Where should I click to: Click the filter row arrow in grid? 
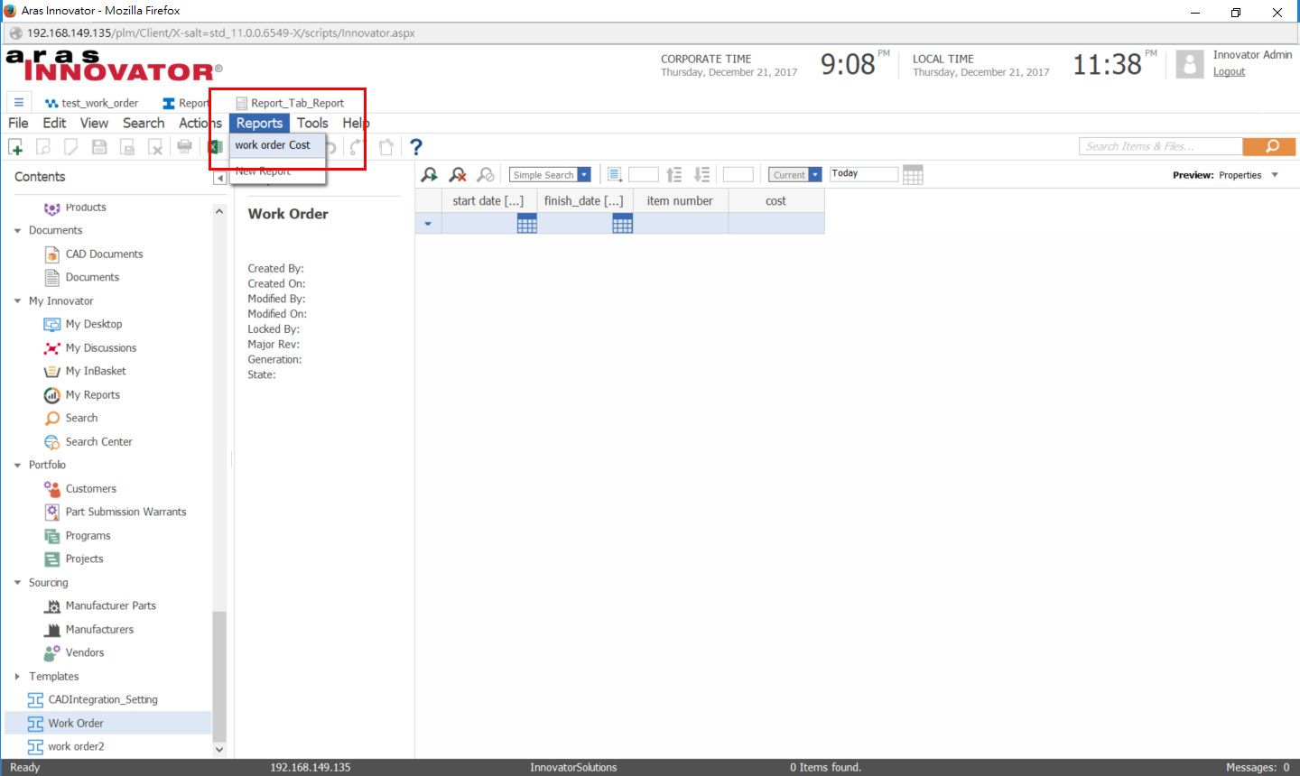coord(428,224)
